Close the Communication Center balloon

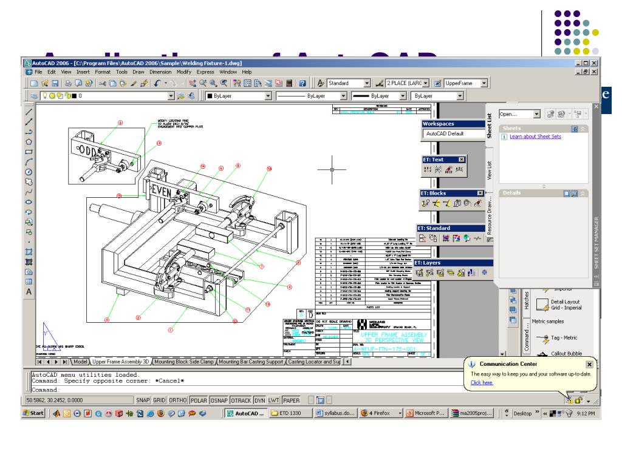589,365
